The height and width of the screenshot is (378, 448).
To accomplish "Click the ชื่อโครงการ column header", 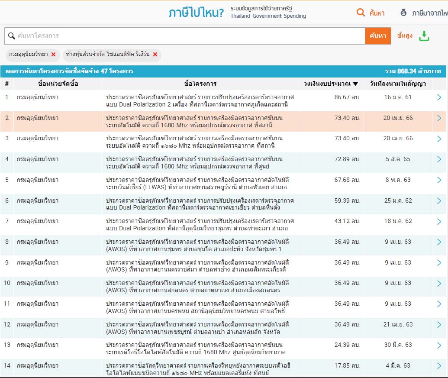I will [x=200, y=84].
